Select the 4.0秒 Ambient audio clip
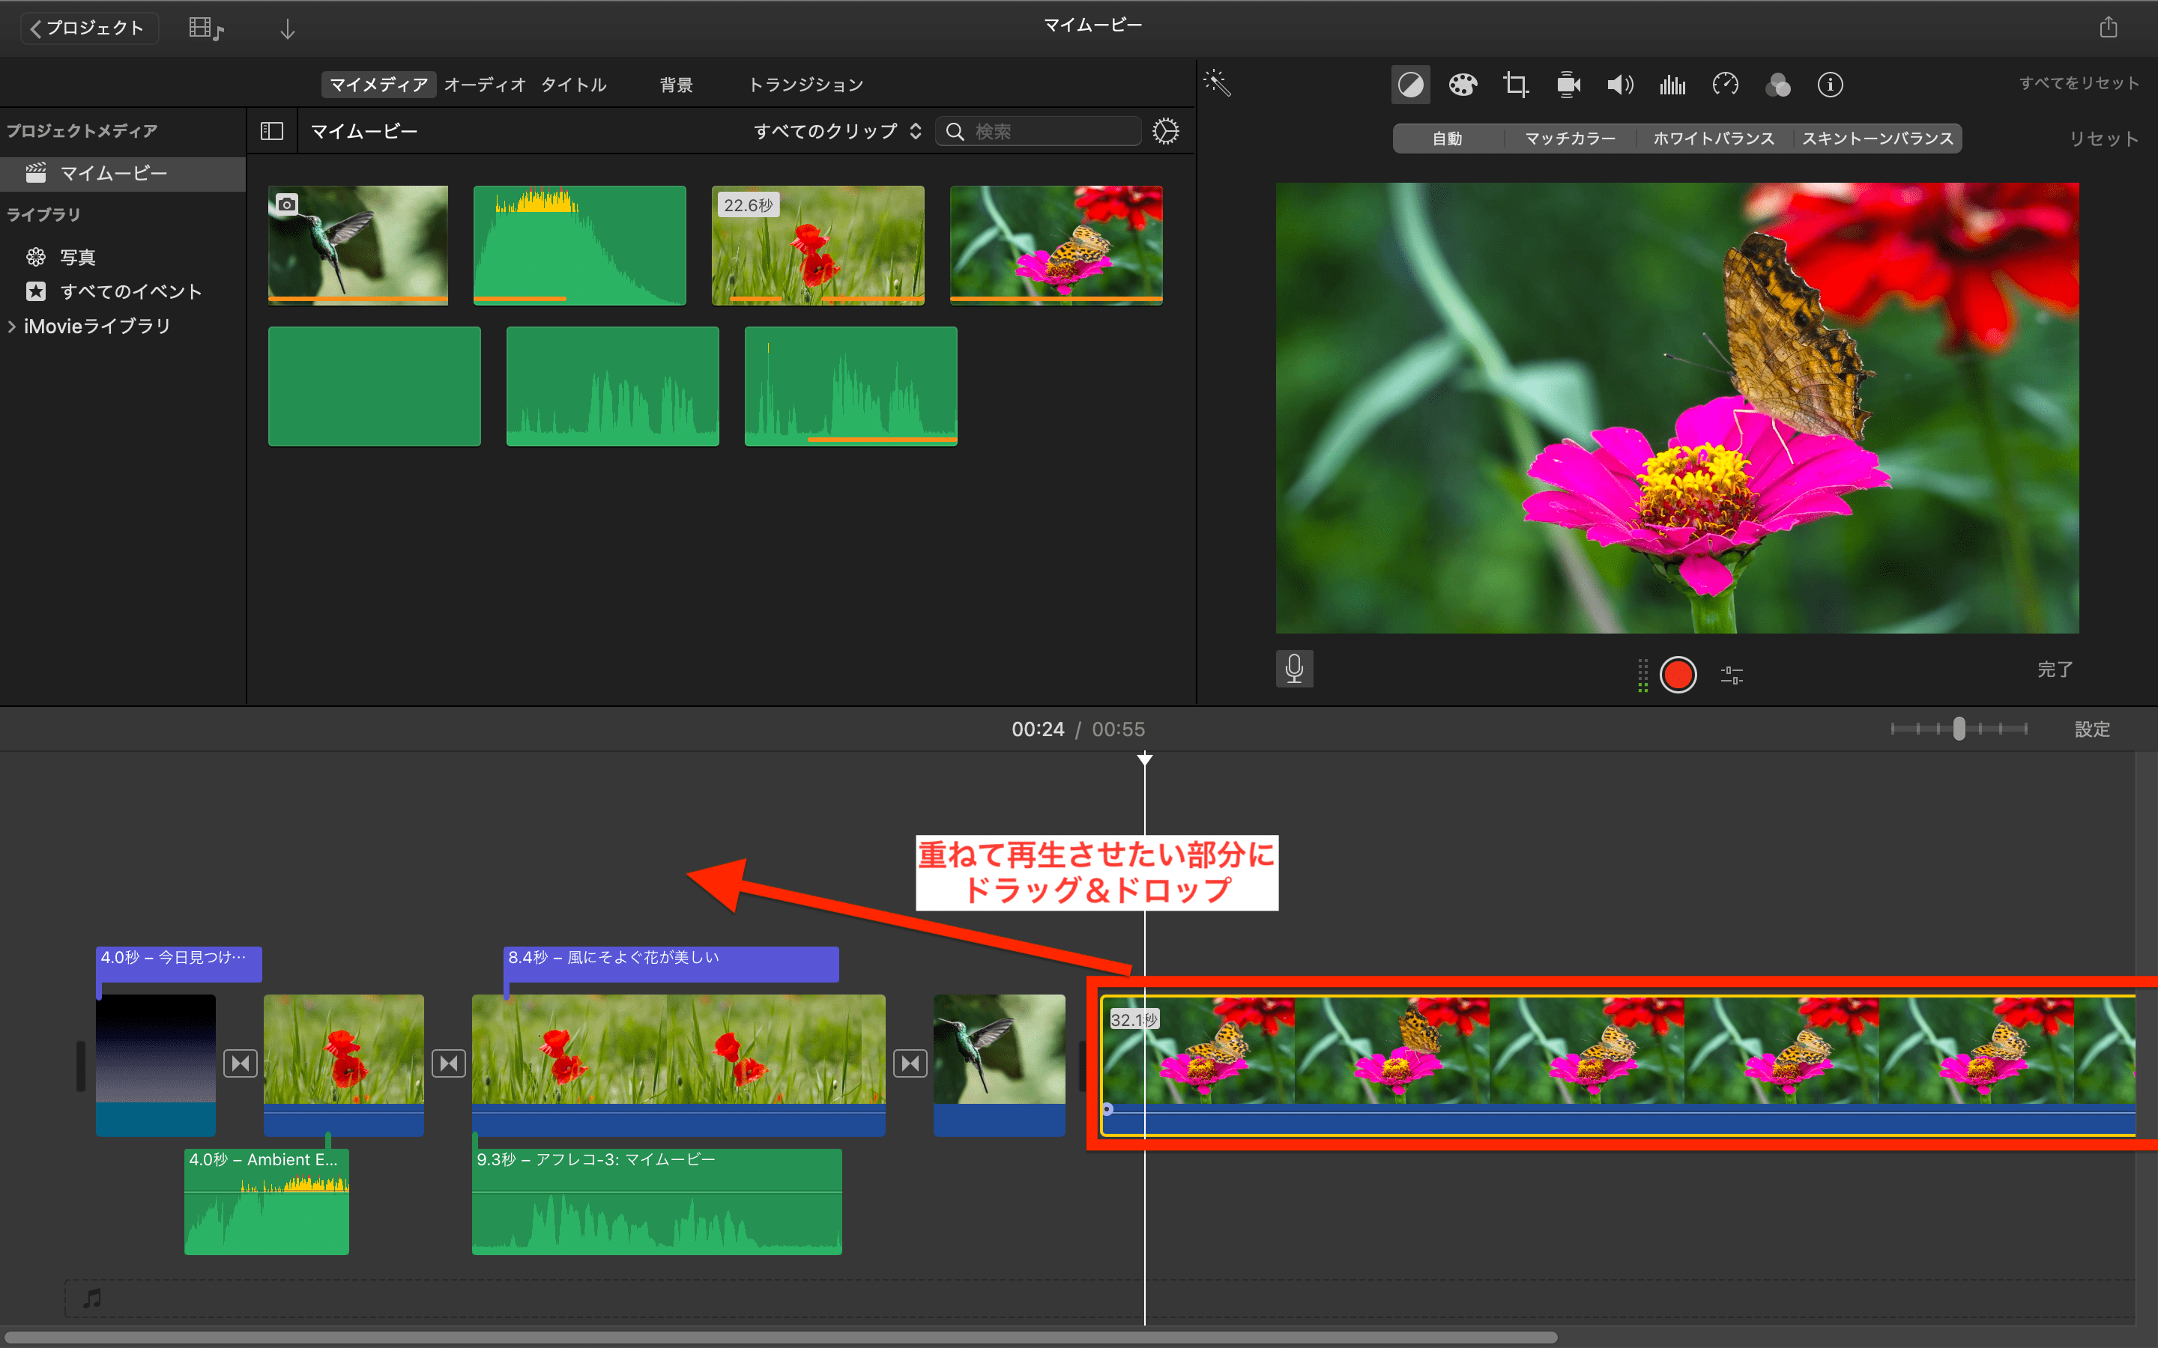 [x=267, y=1201]
